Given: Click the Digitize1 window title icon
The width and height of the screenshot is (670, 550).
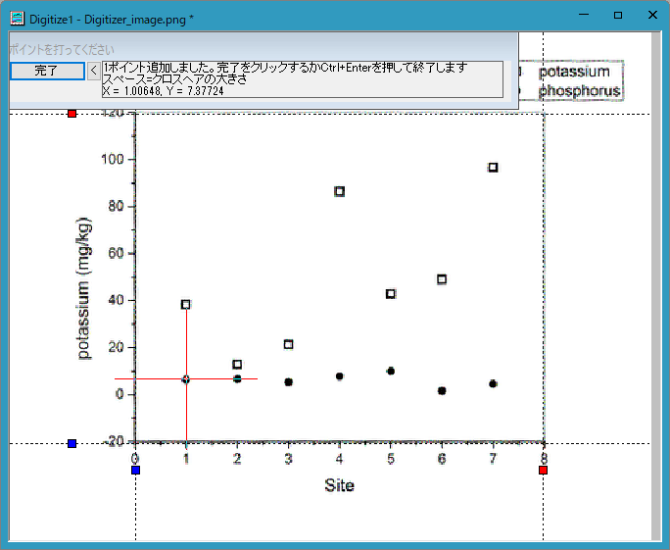Looking at the screenshot, I should (18, 19).
